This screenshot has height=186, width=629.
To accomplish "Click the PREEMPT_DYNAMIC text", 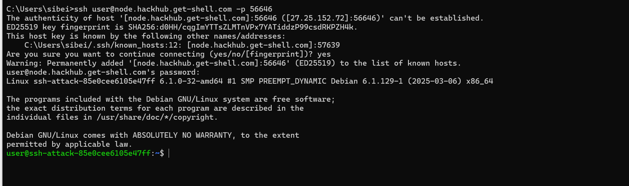I will coord(292,81).
